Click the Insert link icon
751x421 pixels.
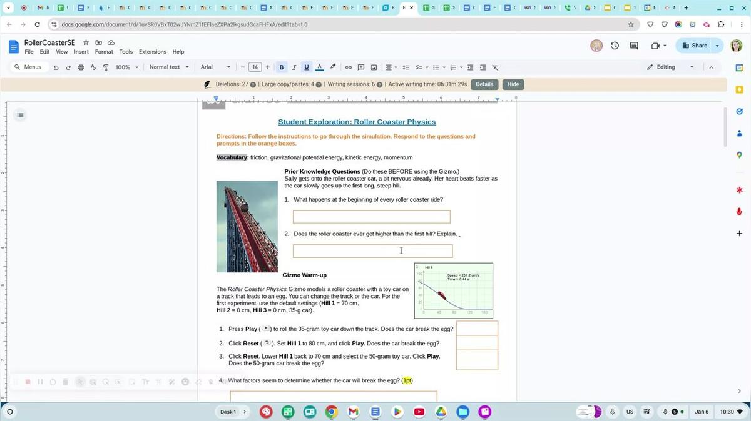349,67
